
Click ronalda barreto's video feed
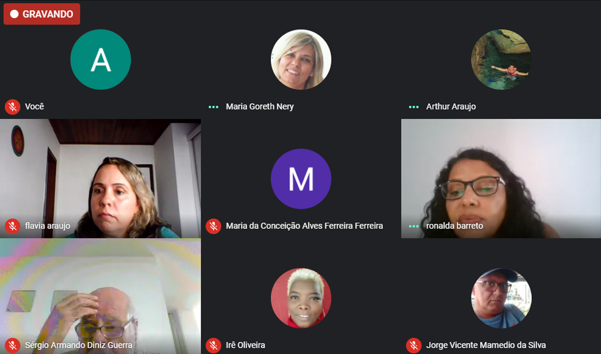pyautogui.click(x=501, y=179)
